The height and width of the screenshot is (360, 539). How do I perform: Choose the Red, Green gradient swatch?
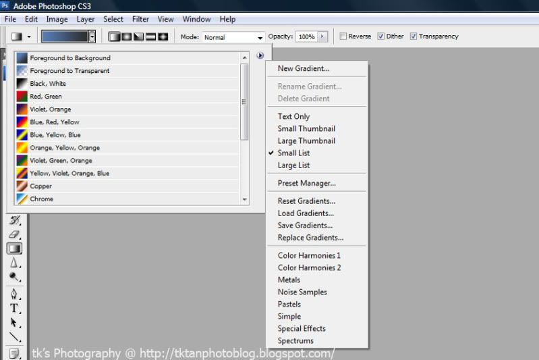coord(22,97)
